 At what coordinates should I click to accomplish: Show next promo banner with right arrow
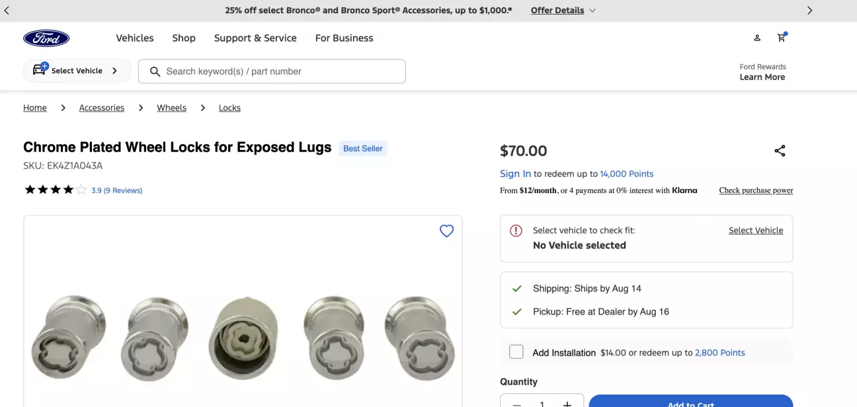point(810,11)
